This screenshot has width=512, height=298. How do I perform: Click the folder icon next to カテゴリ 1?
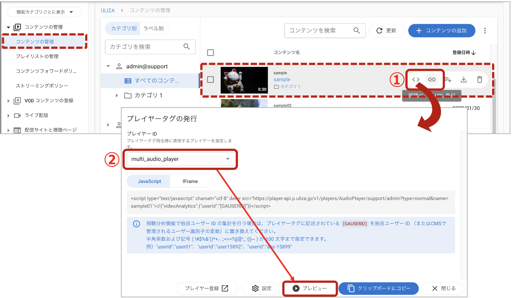(x=128, y=95)
